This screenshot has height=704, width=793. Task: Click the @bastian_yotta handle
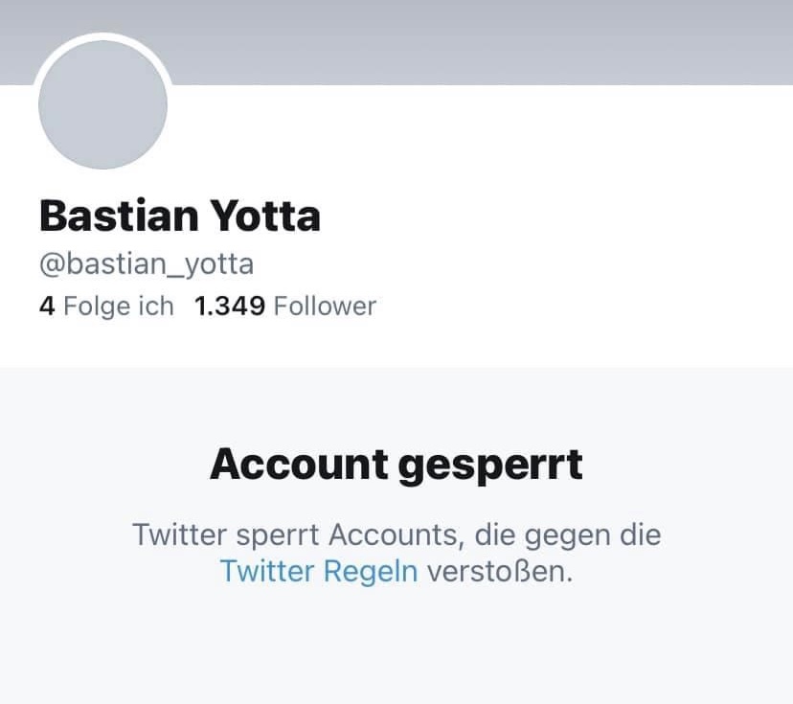click(x=147, y=263)
